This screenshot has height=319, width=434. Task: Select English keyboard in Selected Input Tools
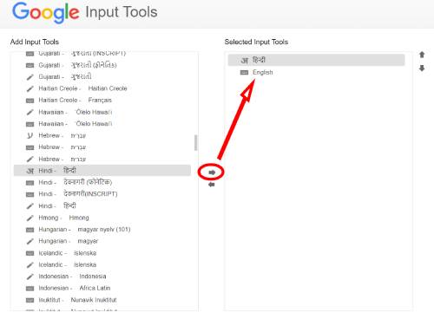[316, 72]
